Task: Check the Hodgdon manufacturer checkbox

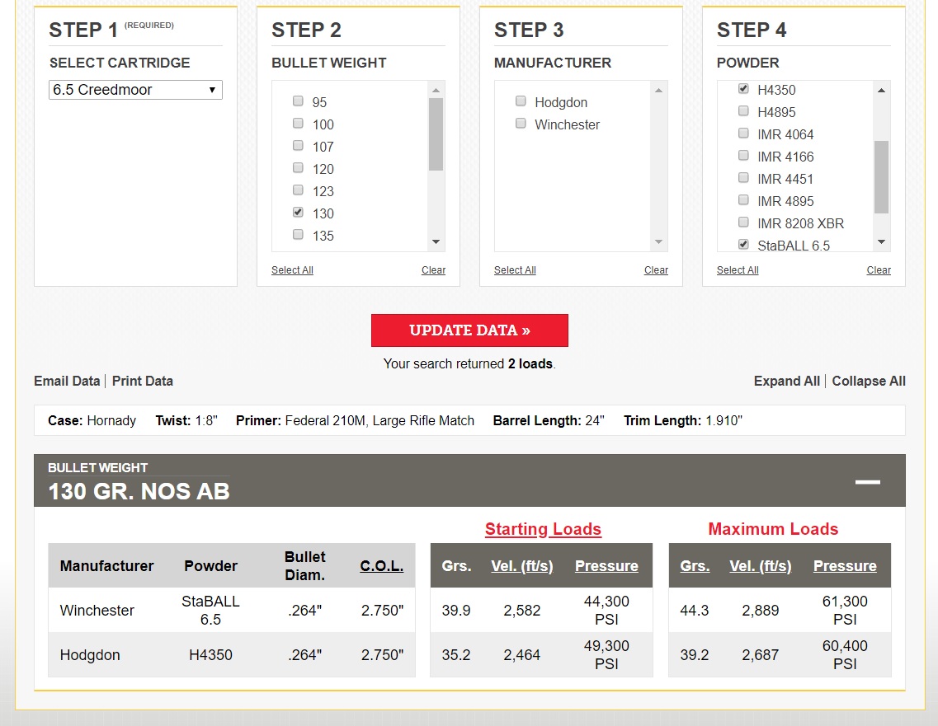Action: 521,101
